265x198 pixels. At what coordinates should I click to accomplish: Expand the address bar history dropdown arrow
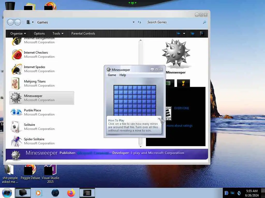(x=134, y=22)
